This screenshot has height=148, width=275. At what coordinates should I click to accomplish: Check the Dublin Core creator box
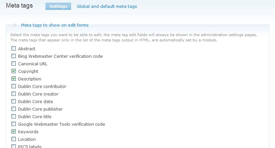[x=14, y=94]
